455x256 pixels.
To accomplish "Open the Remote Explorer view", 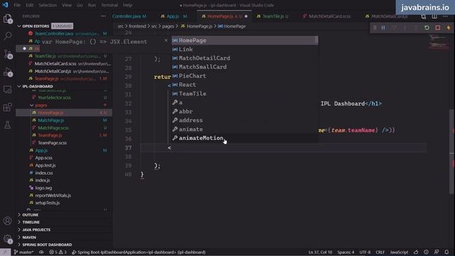I will click(x=8, y=90).
